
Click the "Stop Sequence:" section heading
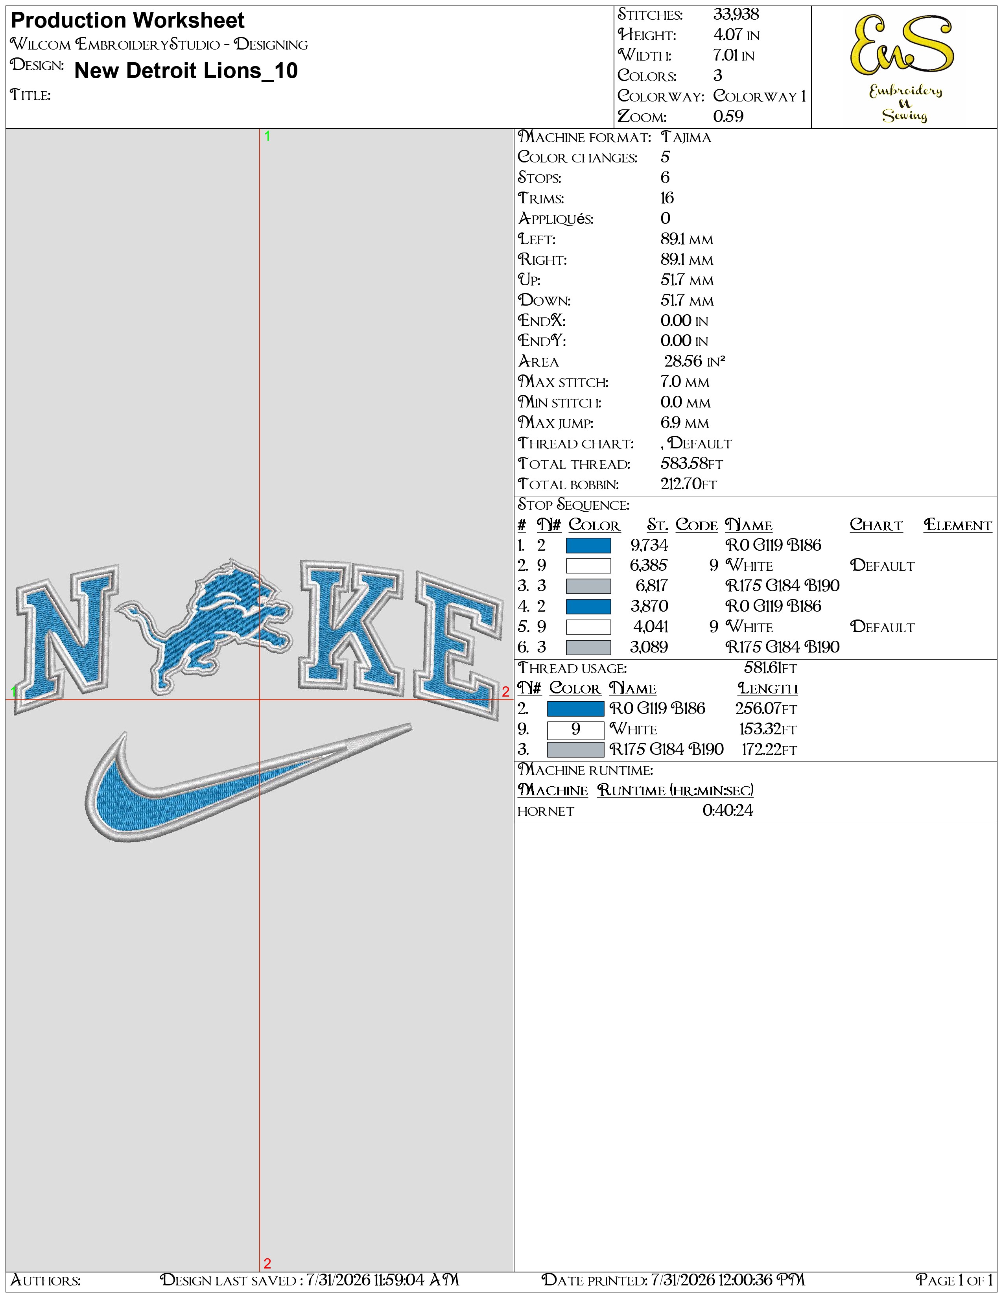click(573, 505)
